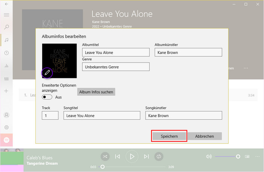The height and width of the screenshot is (172, 264).
Task: Mute the volume via the speaker icon
Action: [209, 157]
